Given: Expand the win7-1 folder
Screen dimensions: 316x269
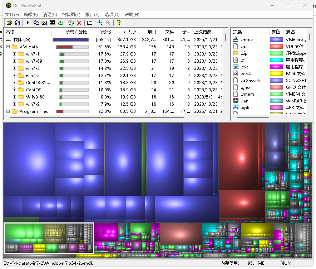Looking at the screenshot, I should coord(14,54).
